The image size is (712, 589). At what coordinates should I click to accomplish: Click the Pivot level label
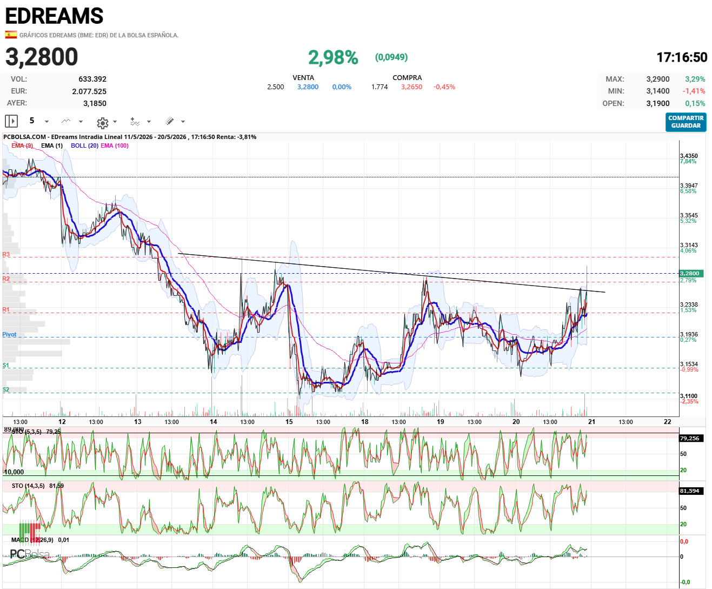[9, 335]
